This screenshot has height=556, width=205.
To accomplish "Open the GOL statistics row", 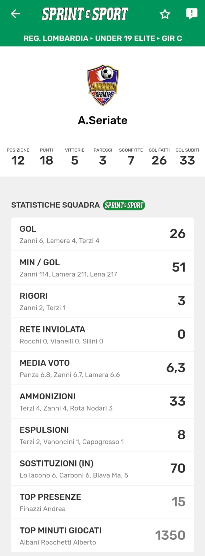I will click(102, 234).
